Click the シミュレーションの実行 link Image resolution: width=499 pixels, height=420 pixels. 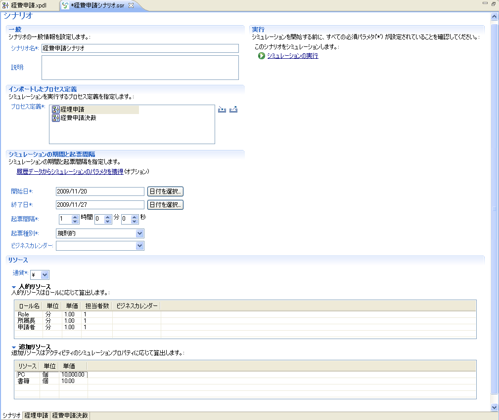[x=292, y=56]
